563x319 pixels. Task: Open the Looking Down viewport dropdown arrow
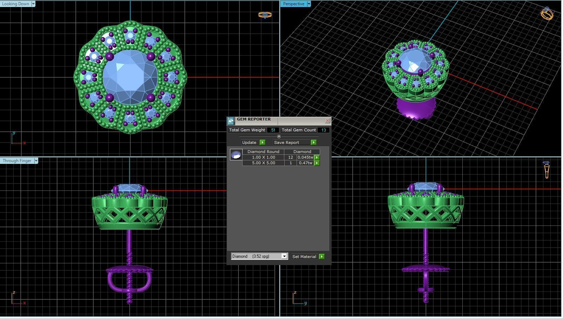click(x=33, y=4)
